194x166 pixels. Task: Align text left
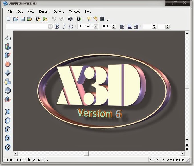pyautogui.click(x=122, y=27)
